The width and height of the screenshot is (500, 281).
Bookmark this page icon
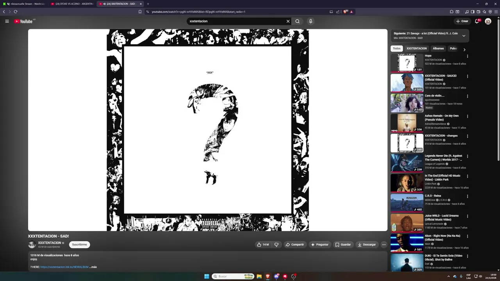pos(140,12)
